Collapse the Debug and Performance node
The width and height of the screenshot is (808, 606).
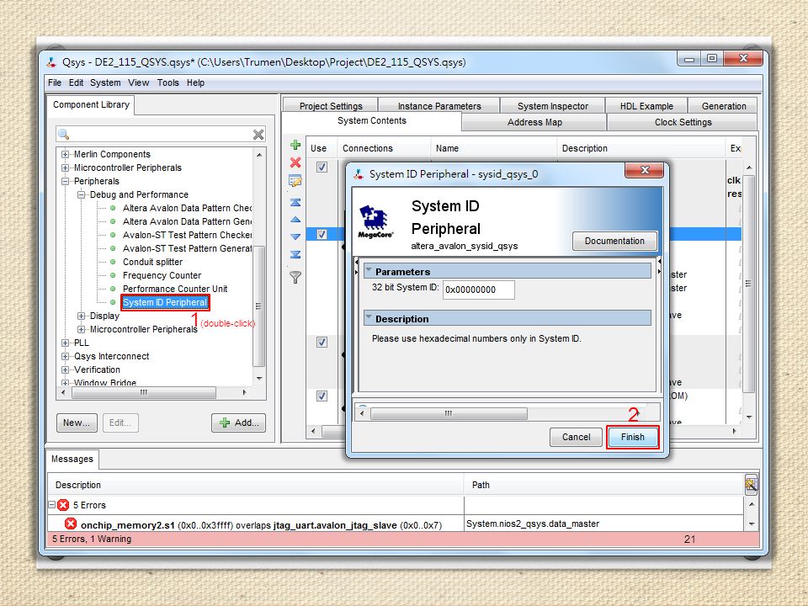tap(81, 194)
